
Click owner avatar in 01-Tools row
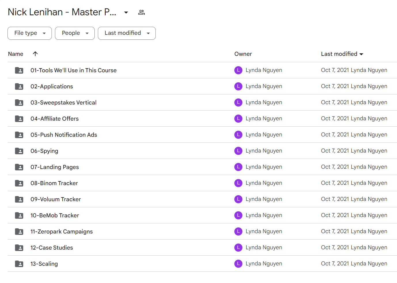pos(238,70)
